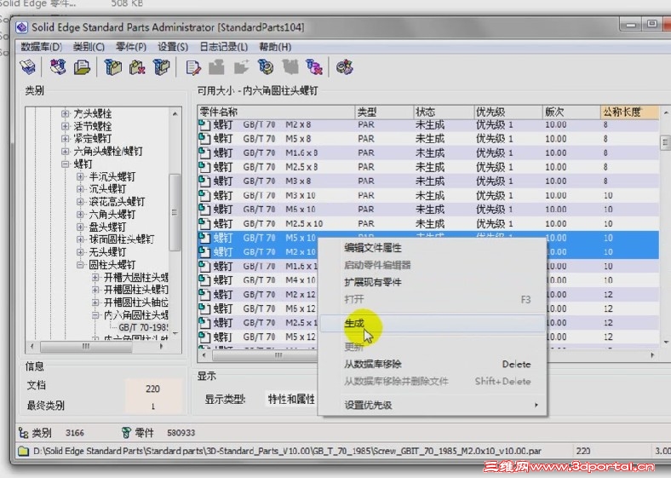Screen dimensions: 671x478
Task: Click the document with pencil edit-properties icon
Action: click(x=193, y=67)
